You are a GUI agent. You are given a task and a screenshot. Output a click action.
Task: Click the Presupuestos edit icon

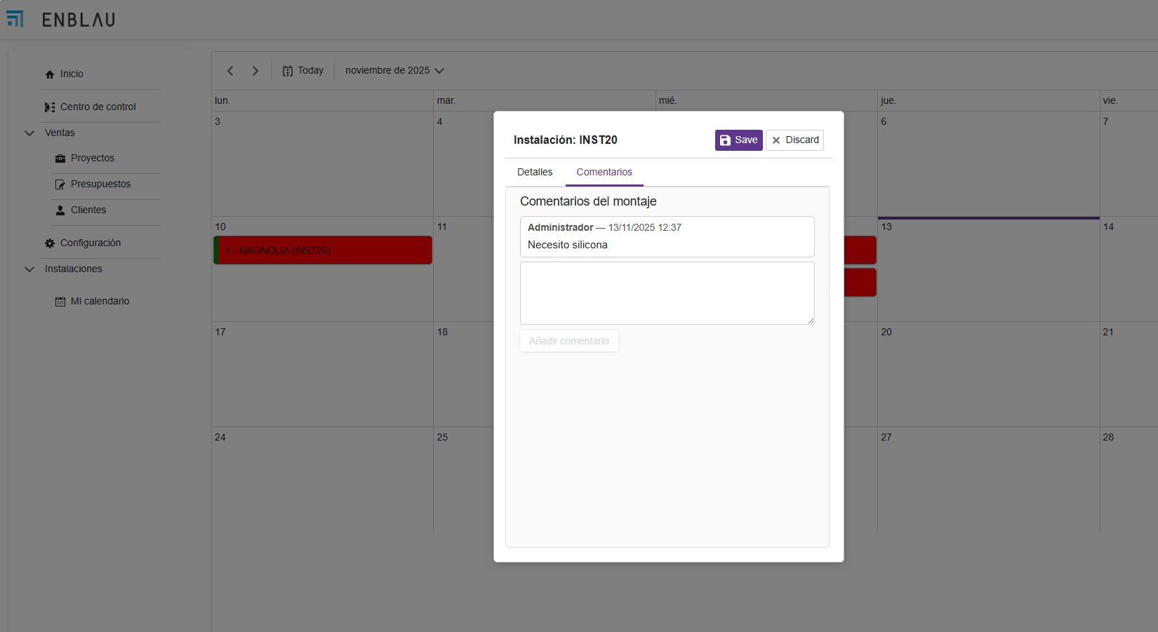click(x=60, y=184)
